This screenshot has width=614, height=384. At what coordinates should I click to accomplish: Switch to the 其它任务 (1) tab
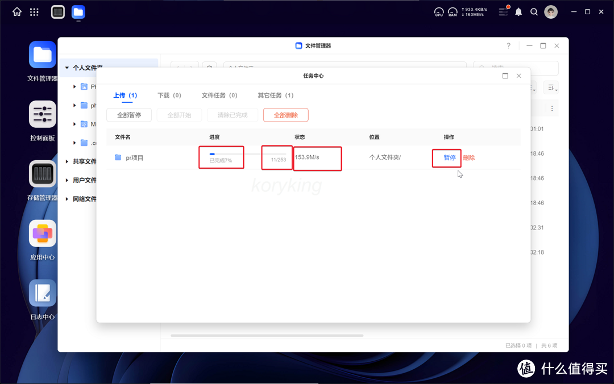coord(275,95)
